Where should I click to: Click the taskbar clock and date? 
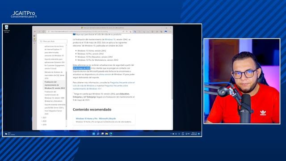[x=194, y=134]
